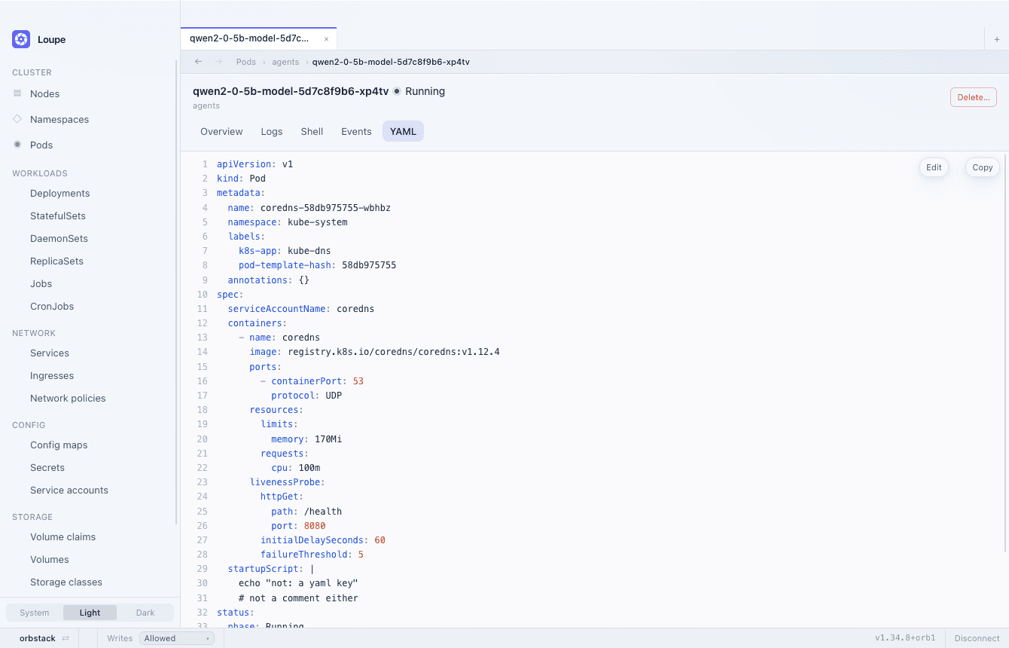This screenshot has height=648, width=1009.
Task: Open Service accounts in the sidebar
Action: click(x=69, y=490)
